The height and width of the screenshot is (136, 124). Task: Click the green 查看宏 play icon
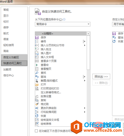37,65
